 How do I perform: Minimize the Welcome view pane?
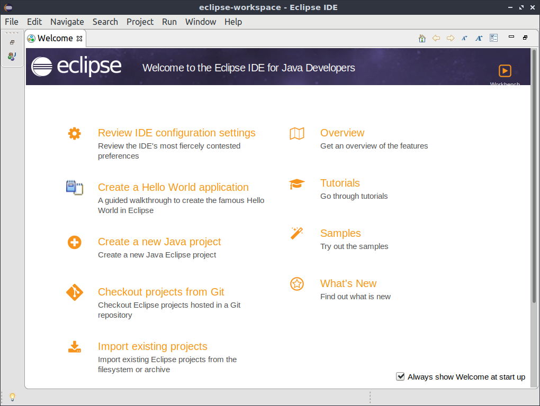(511, 37)
